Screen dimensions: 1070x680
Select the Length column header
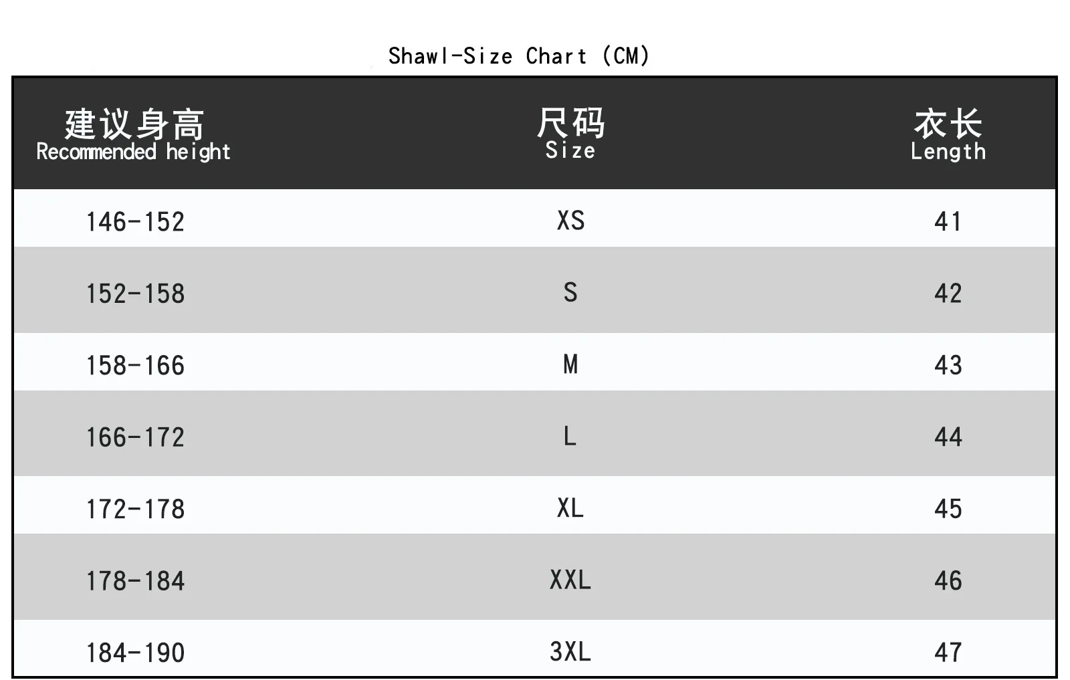tap(948, 135)
